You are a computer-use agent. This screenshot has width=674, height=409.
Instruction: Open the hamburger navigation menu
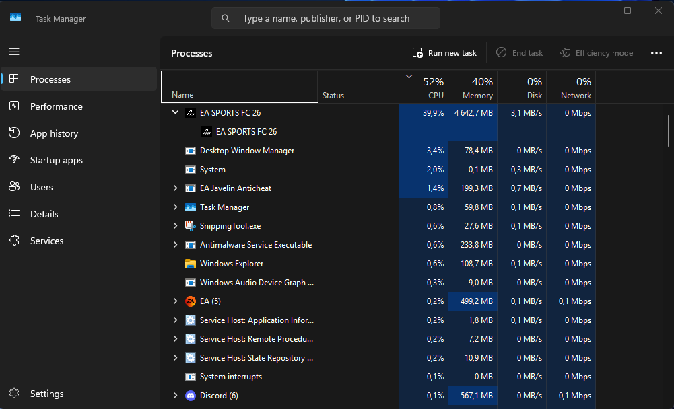(14, 52)
